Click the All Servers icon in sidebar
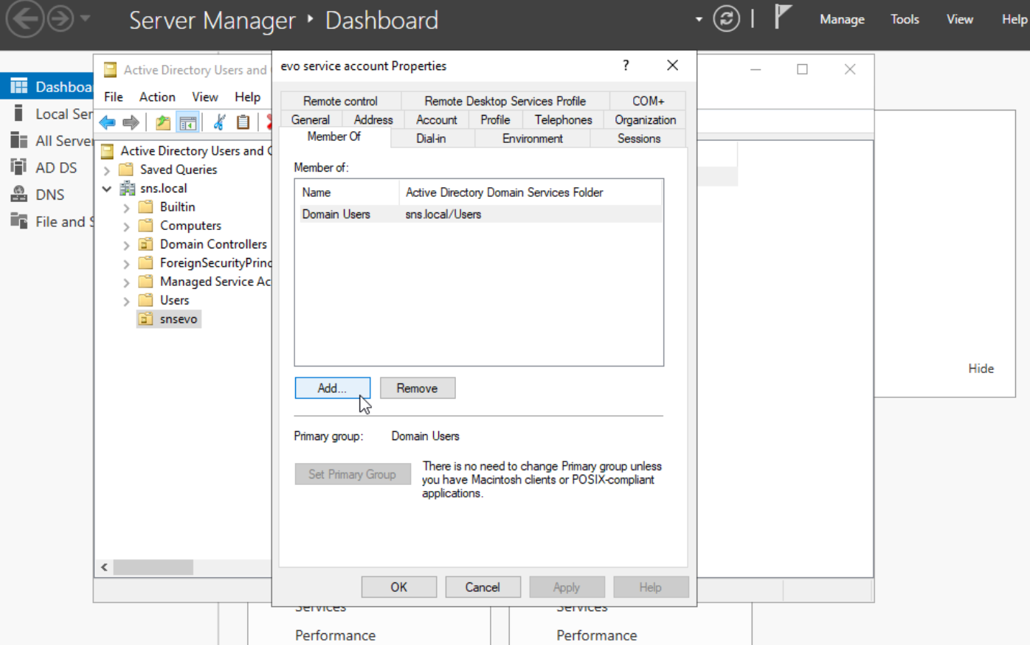Screen dimensions: 1030x645 coord(19,140)
